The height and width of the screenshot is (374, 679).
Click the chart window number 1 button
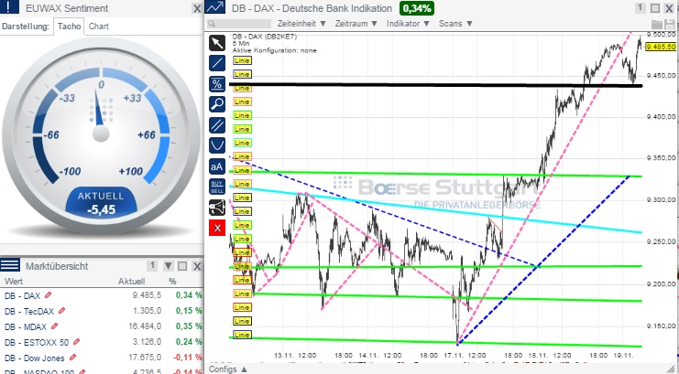click(640, 8)
